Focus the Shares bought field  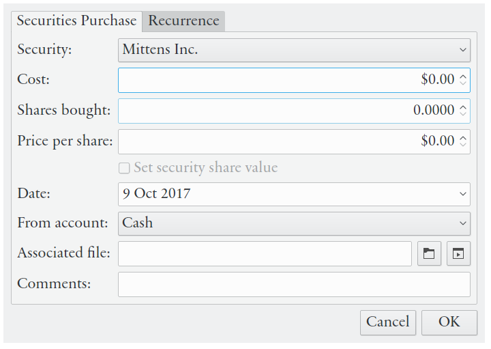pos(273,111)
